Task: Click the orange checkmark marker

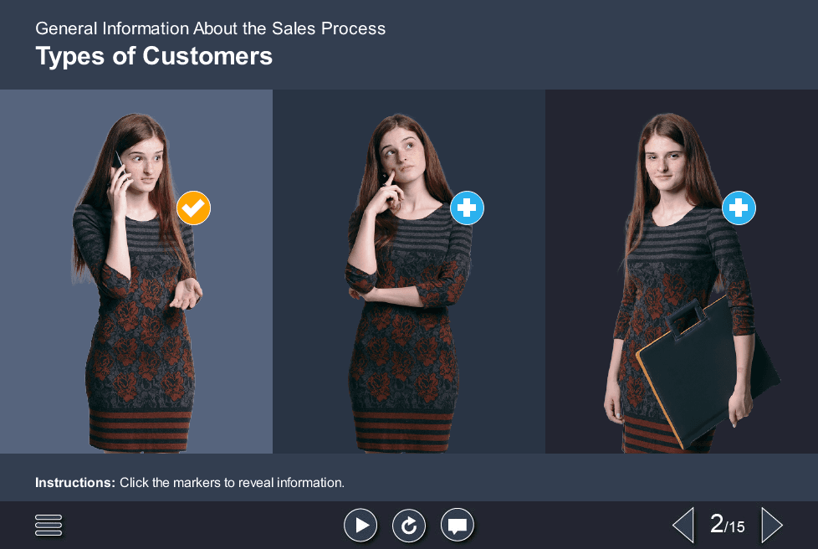Action: 193,208
